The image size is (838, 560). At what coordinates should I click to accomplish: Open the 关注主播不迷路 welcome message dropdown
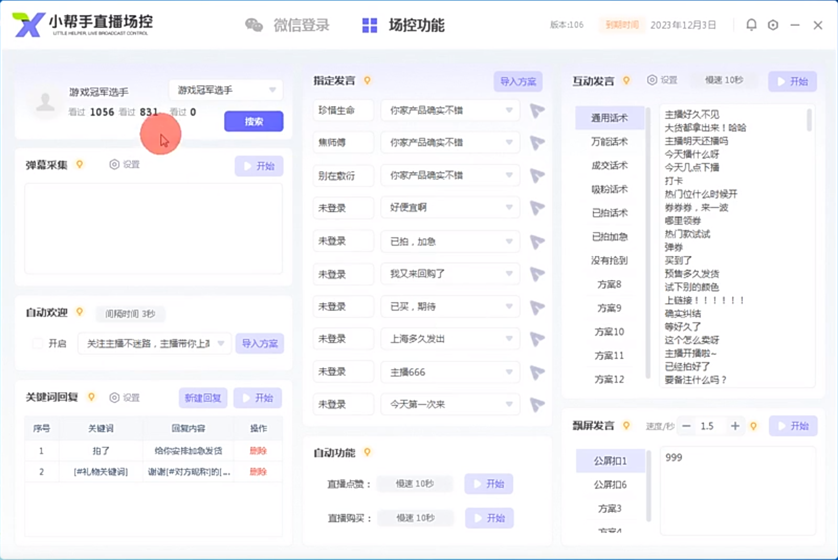(x=220, y=343)
